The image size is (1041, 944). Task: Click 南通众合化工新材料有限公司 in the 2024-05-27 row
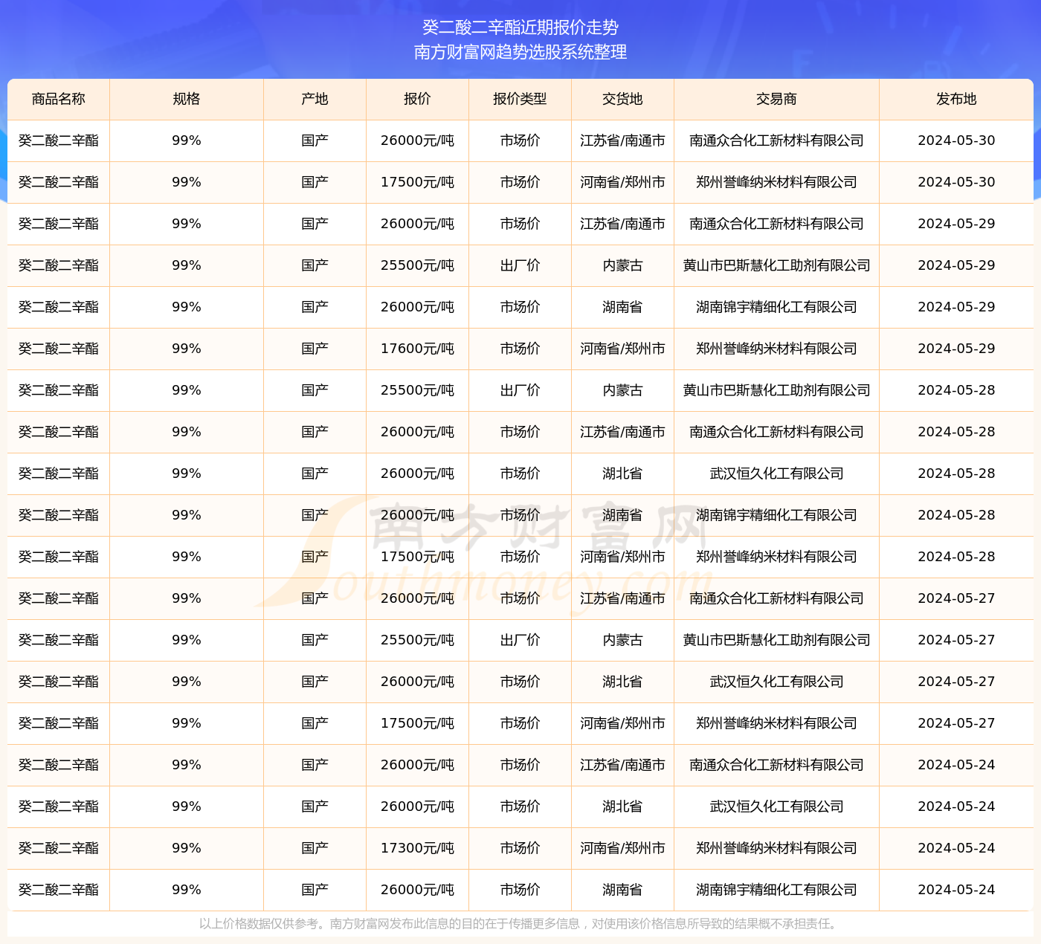click(x=776, y=598)
